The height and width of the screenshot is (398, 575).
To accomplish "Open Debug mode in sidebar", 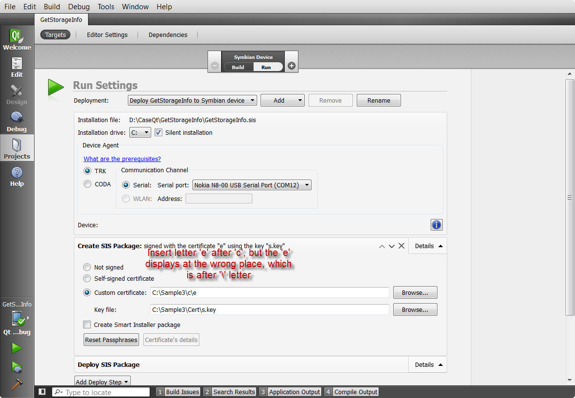I will coord(17,122).
